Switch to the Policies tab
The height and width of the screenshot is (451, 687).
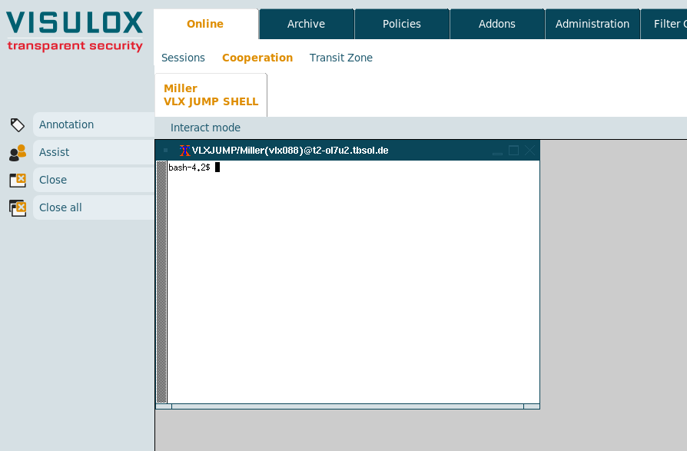click(x=402, y=24)
